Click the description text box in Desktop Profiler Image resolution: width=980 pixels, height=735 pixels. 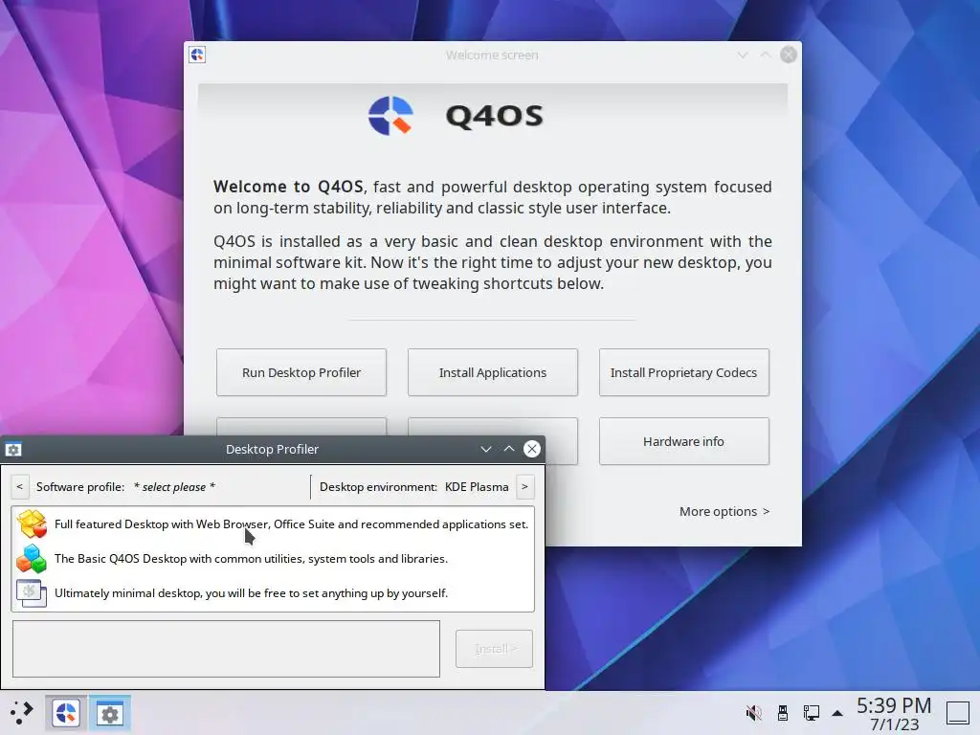click(x=226, y=649)
